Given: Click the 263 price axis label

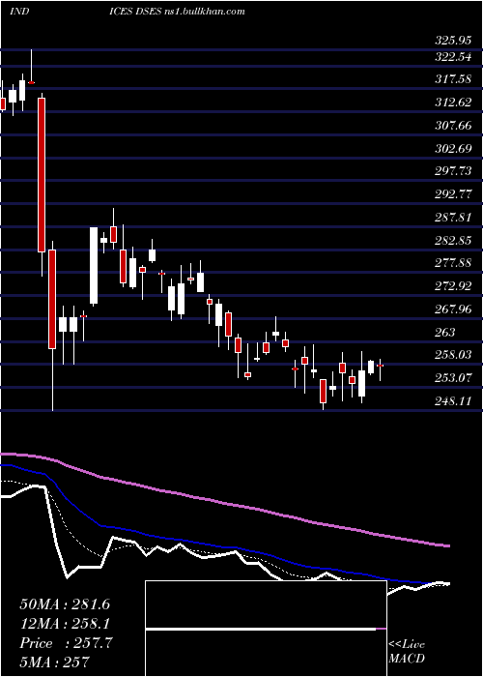Looking at the screenshot, I should [444, 332].
